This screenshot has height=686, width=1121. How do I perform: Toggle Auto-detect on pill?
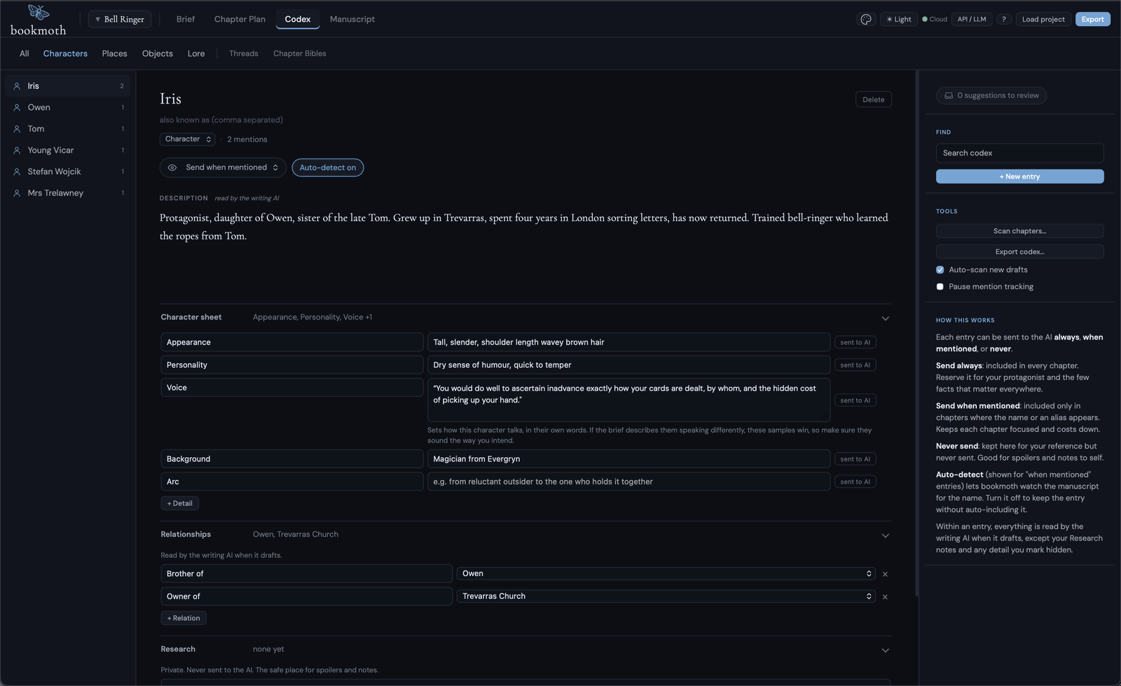328,167
